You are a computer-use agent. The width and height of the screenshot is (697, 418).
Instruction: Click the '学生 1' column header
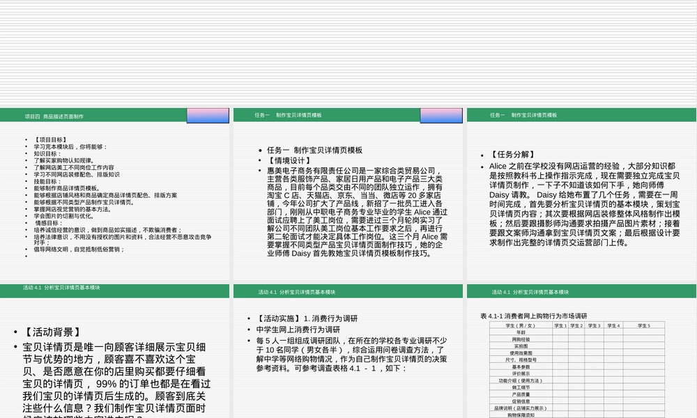[x=560, y=325]
